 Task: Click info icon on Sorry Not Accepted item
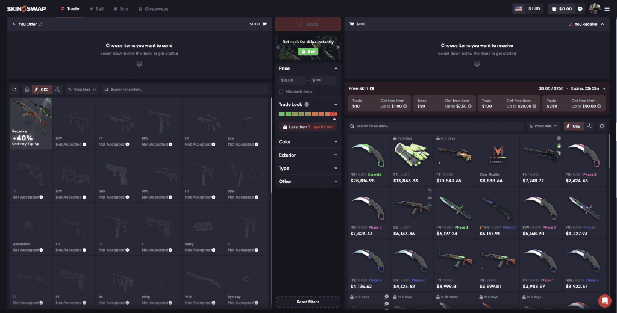point(214,250)
